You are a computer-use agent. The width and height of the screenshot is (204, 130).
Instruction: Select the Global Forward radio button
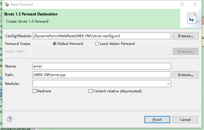coord(55,44)
